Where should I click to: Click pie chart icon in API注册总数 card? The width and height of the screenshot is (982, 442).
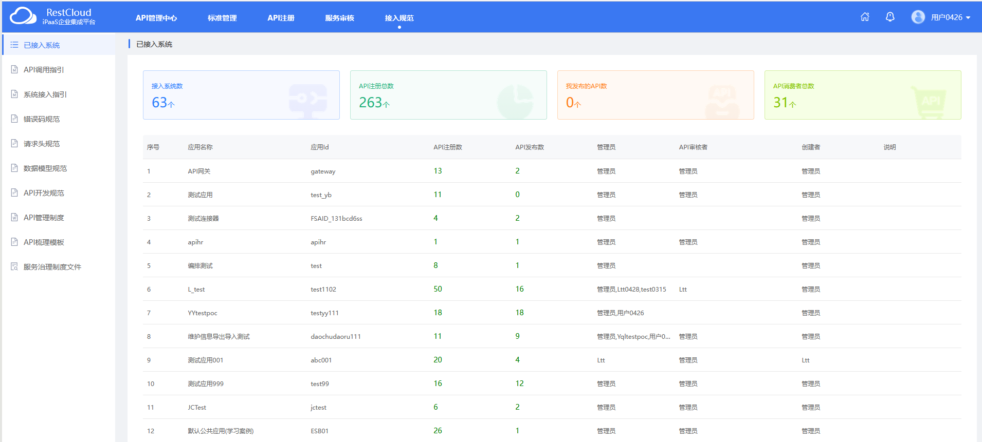point(515,102)
